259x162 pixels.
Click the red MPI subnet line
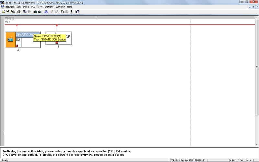click(129, 25)
